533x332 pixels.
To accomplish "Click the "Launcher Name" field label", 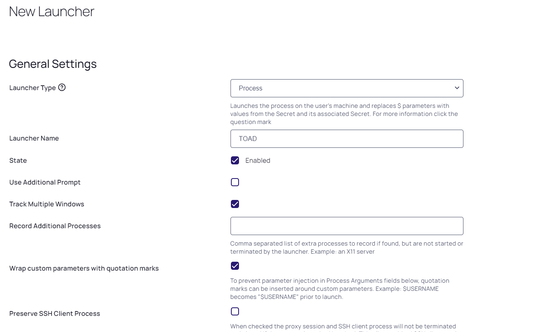I will [x=34, y=138].
